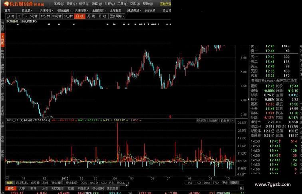Open the 股吧 bottom tab
Screen dimensions: 302x194
click(x=10, y=188)
